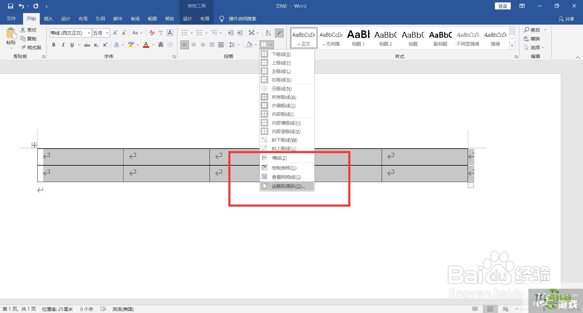Open the font name dropdown
The image size is (583, 313).
pos(89,33)
